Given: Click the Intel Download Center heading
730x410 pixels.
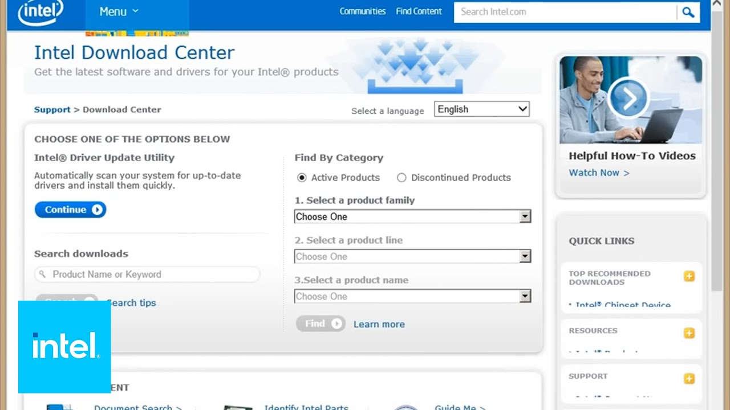Looking at the screenshot, I should point(134,52).
